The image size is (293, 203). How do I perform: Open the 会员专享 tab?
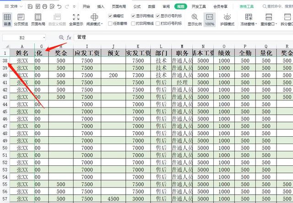pos(221,6)
